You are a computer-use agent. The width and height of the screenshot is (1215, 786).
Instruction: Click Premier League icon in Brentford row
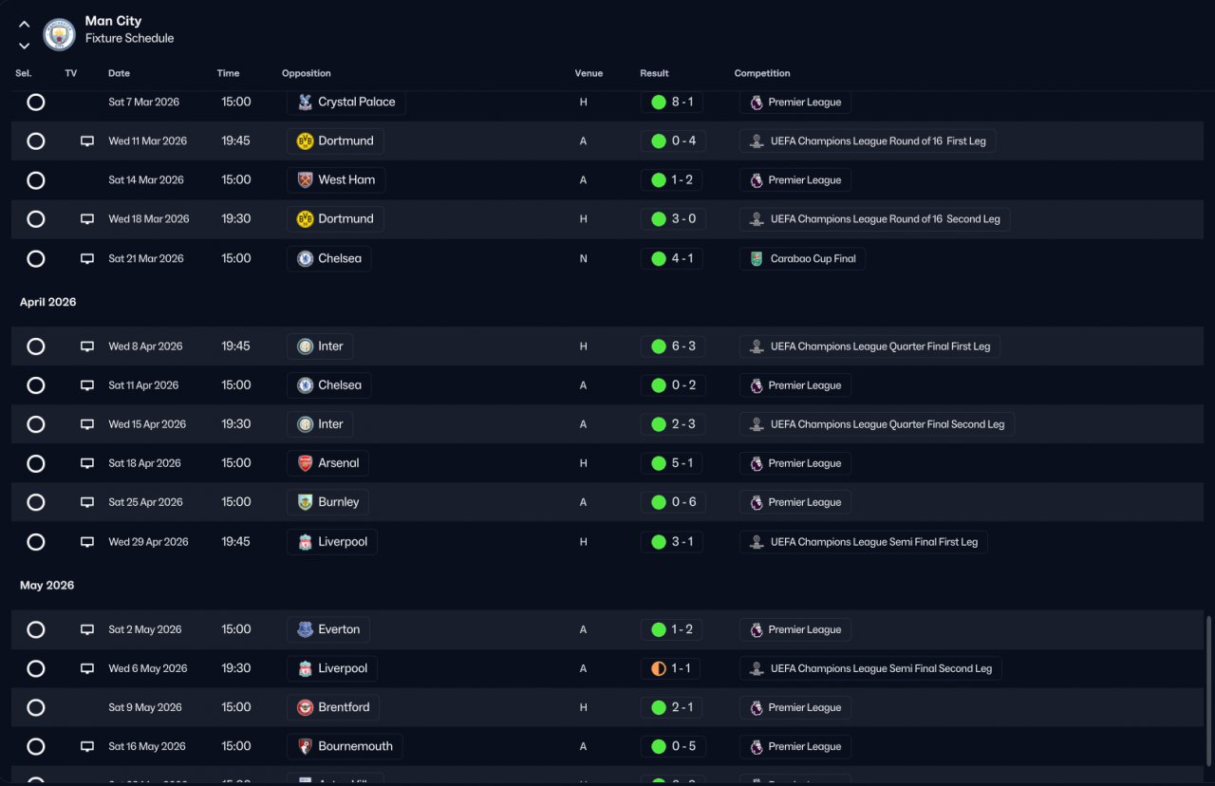(x=757, y=707)
